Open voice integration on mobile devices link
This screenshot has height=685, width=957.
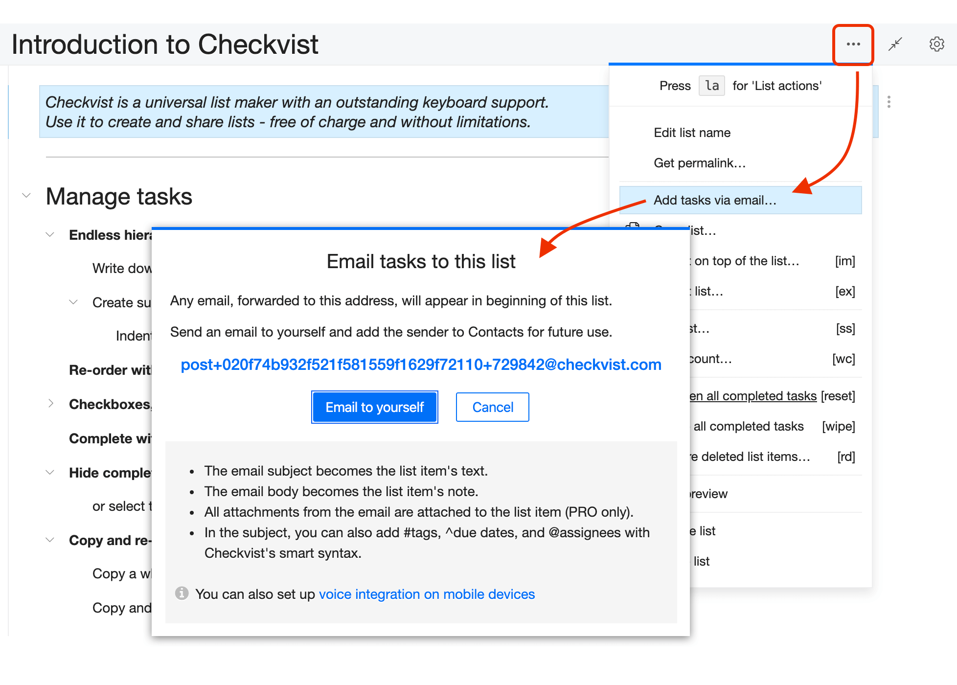coord(427,594)
